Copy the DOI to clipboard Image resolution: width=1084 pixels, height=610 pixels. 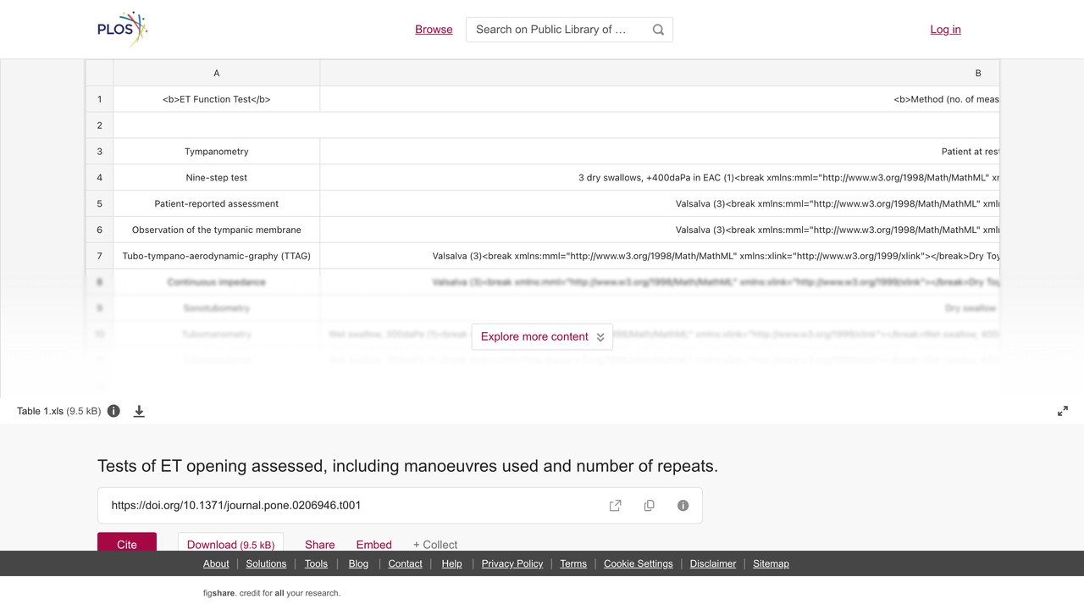pyautogui.click(x=650, y=506)
